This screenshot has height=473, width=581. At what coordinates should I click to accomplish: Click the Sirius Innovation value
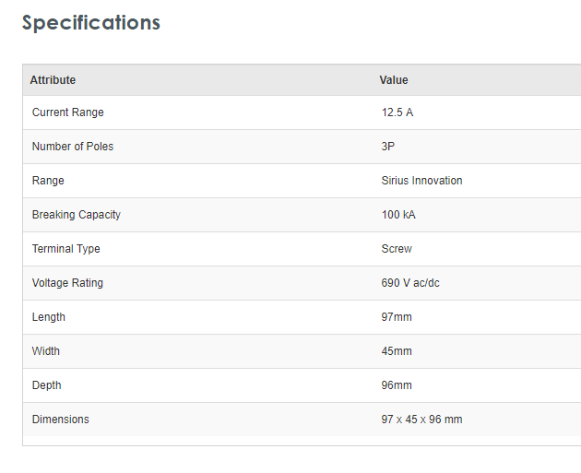[x=421, y=181]
